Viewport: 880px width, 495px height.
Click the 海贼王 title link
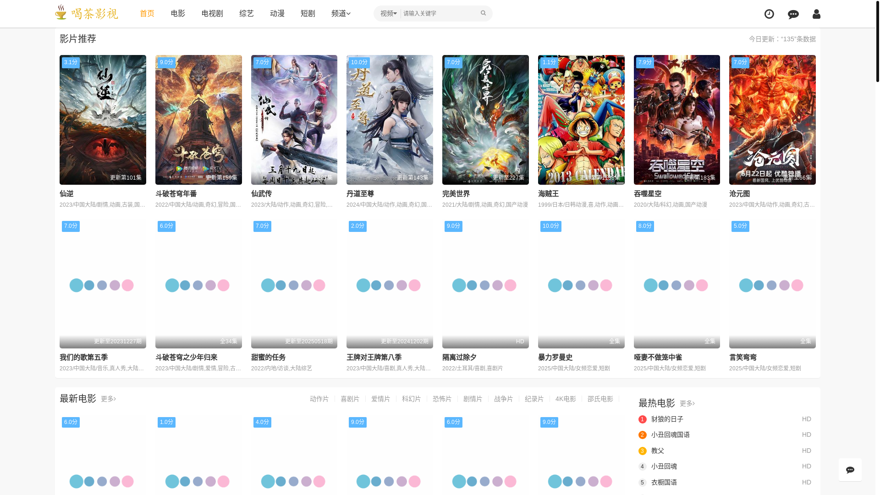(548, 194)
